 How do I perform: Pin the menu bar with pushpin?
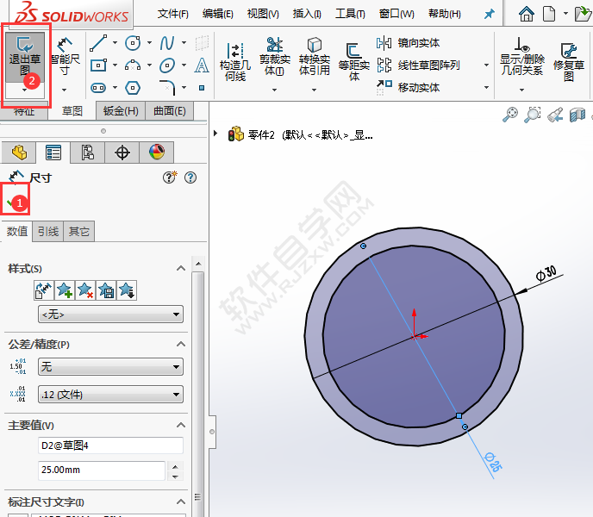(490, 15)
